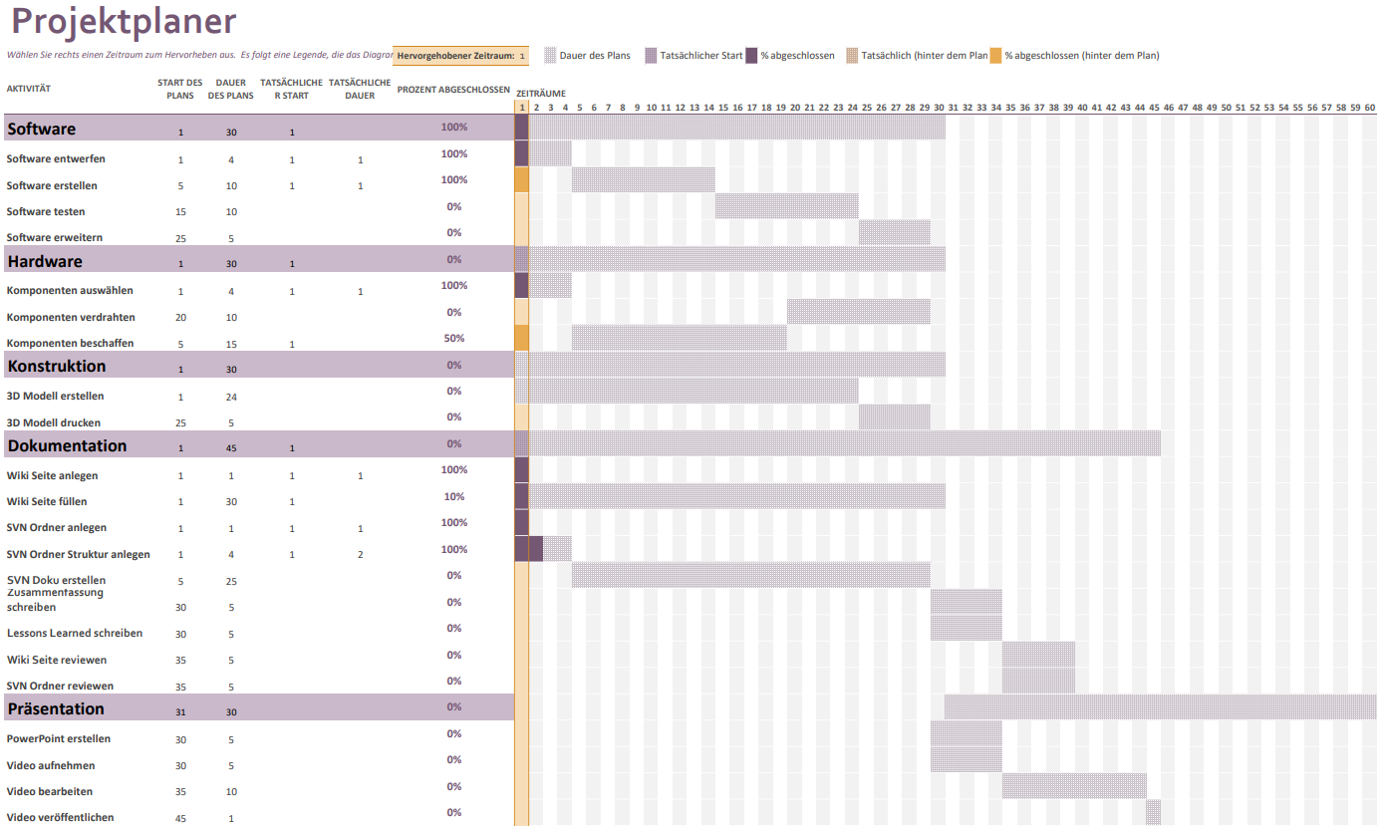The height and width of the screenshot is (829, 1384).
Task: Click the 'Projektplaner' title
Action: tap(124, 22)
